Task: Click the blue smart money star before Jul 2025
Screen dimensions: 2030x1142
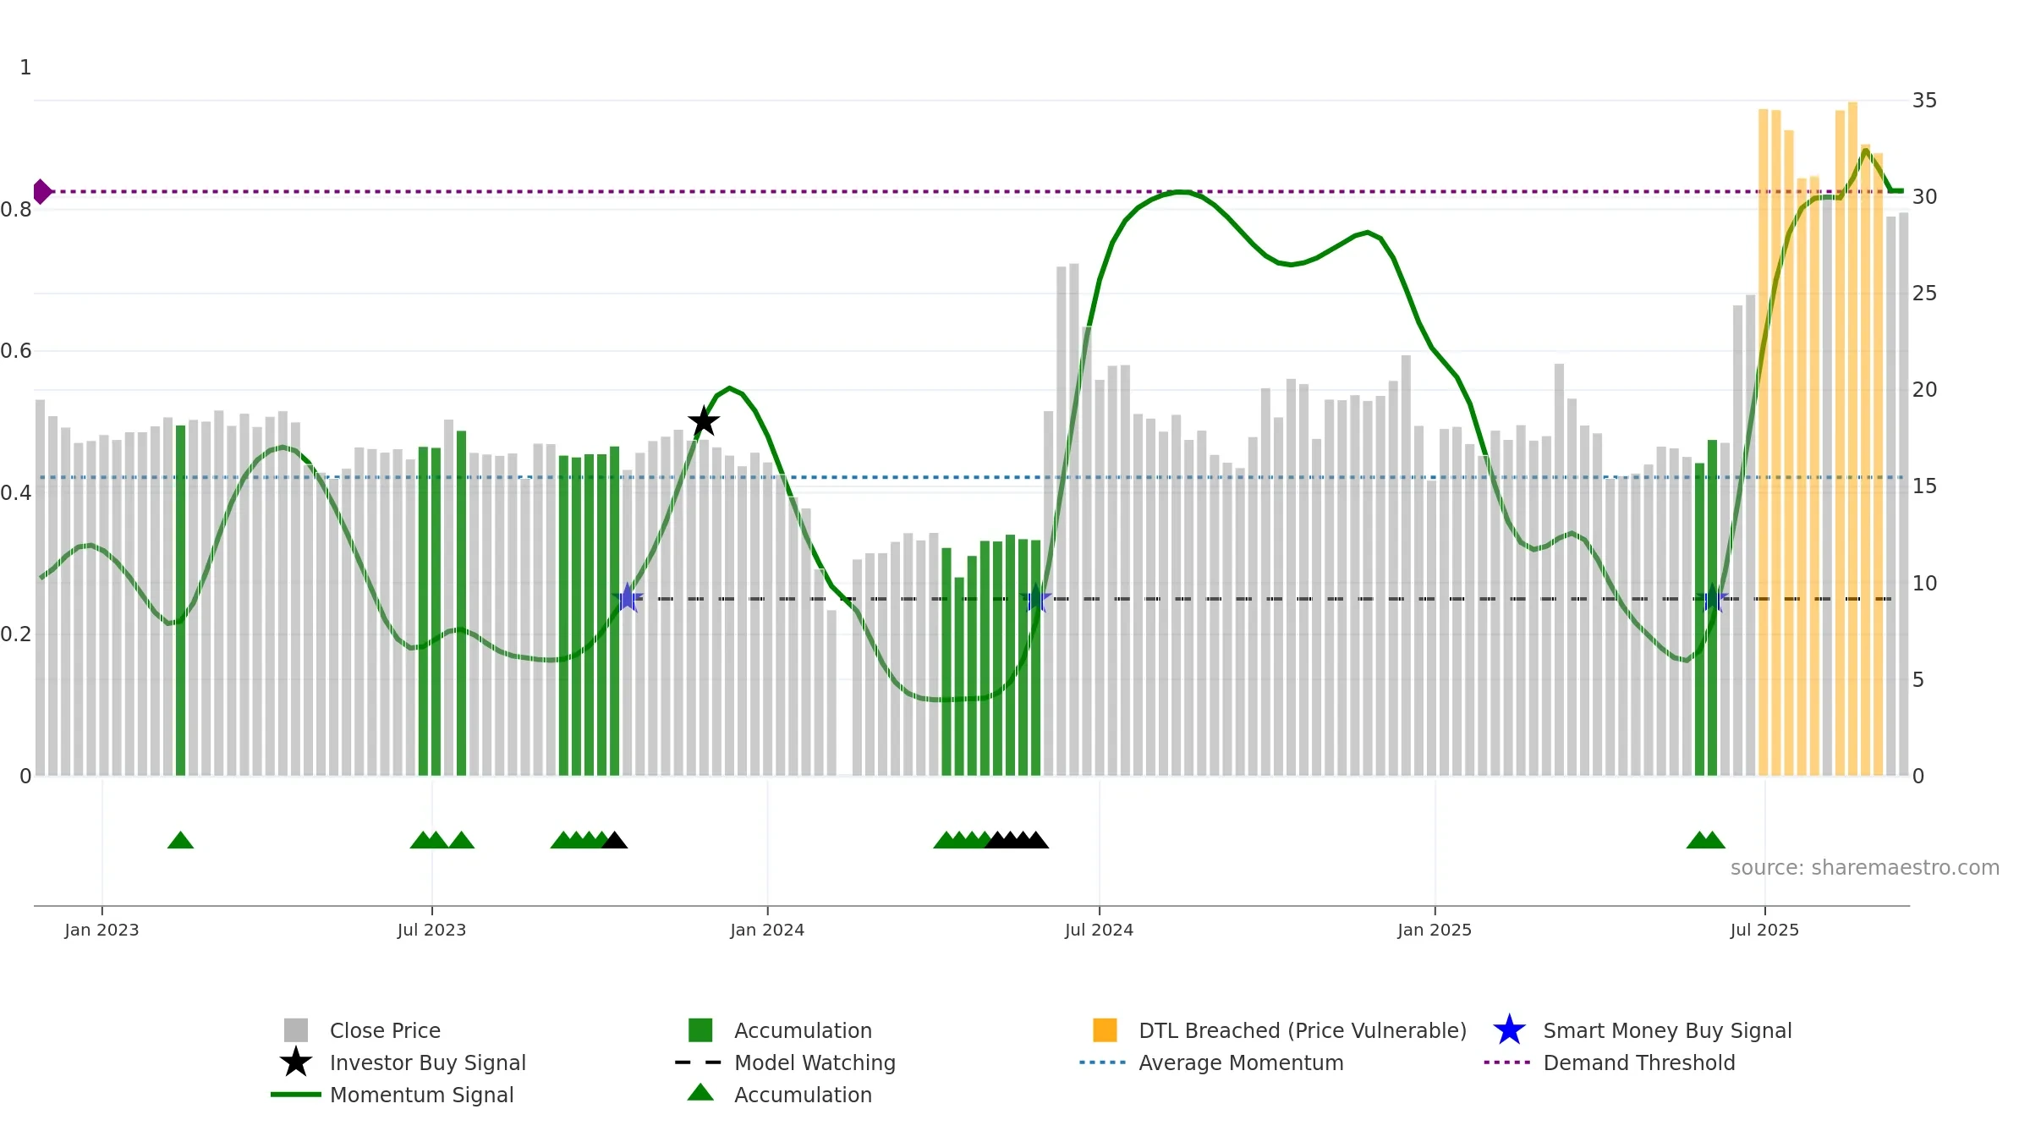Action: (x=1712, y=599)
